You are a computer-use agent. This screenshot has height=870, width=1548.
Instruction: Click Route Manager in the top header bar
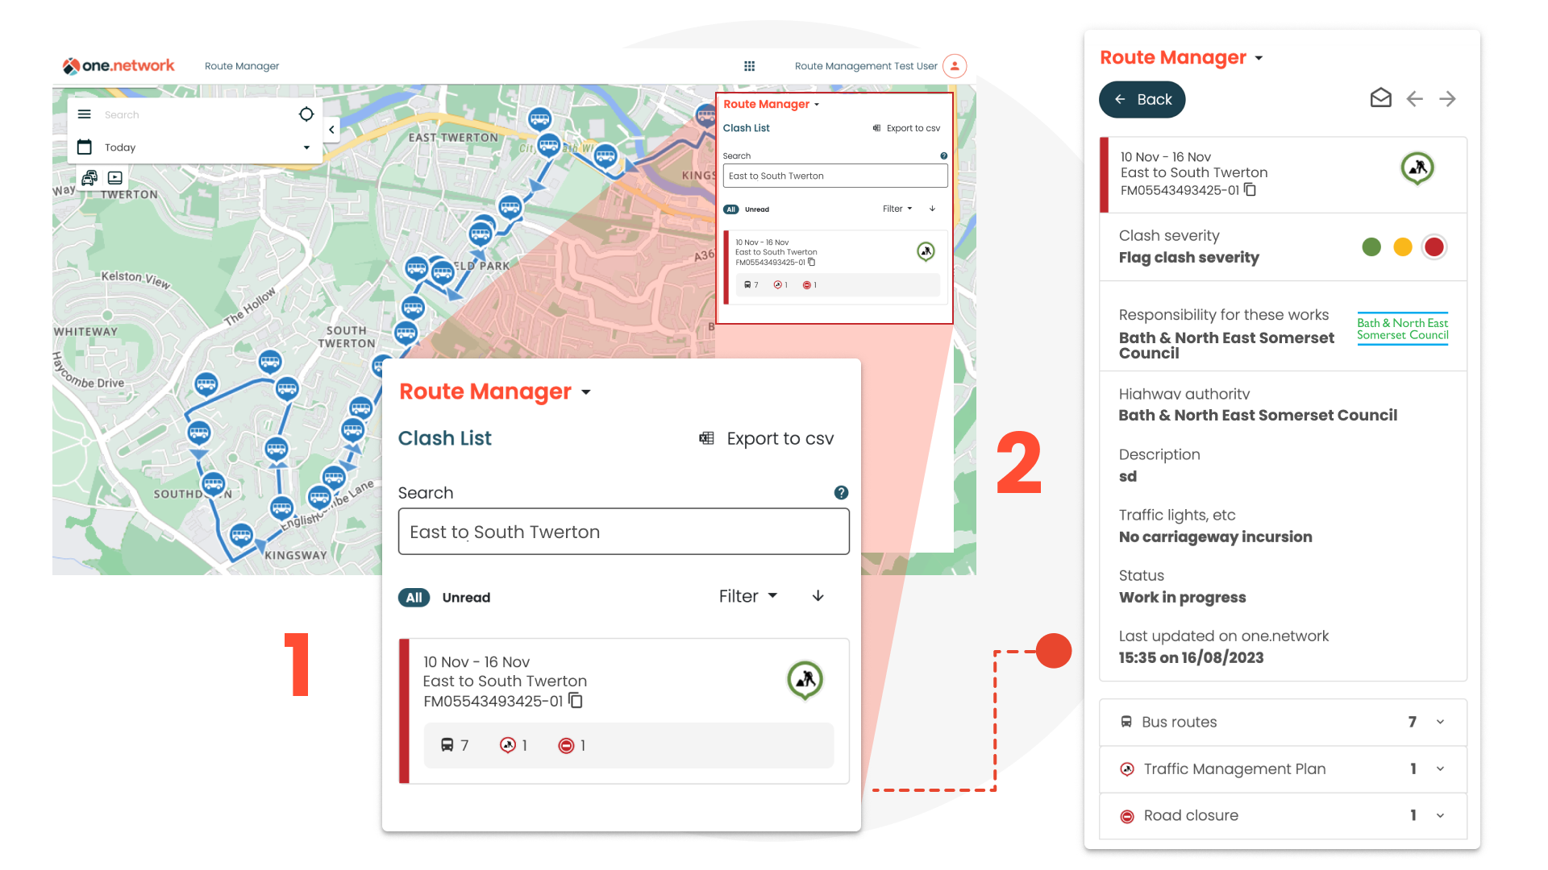(242, 66)
